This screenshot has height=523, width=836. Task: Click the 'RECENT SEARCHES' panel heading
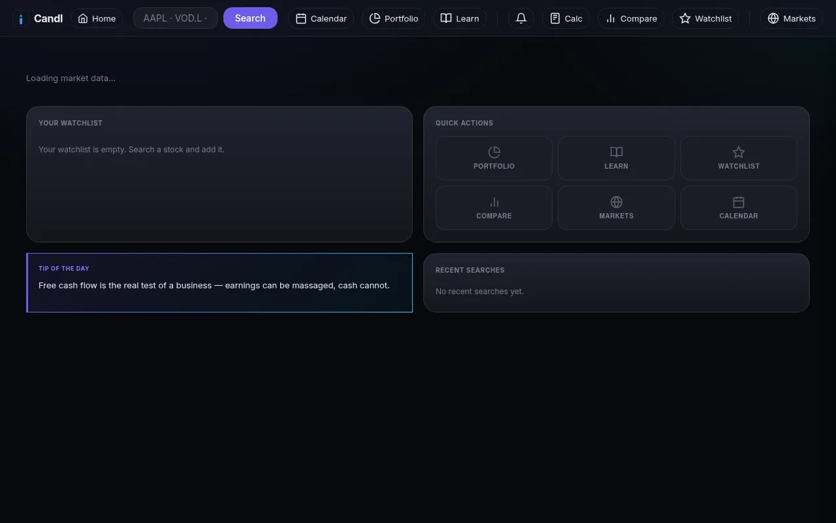click(x=470, y=270)
